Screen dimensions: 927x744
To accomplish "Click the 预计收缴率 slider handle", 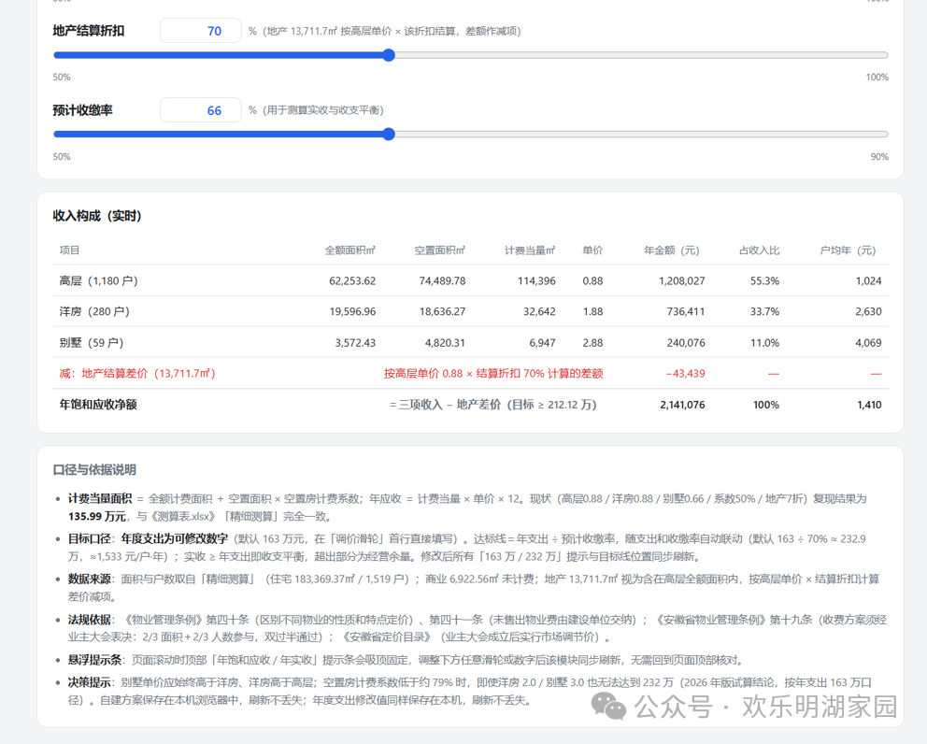I will pyautogui.click(x=389, y=135).
